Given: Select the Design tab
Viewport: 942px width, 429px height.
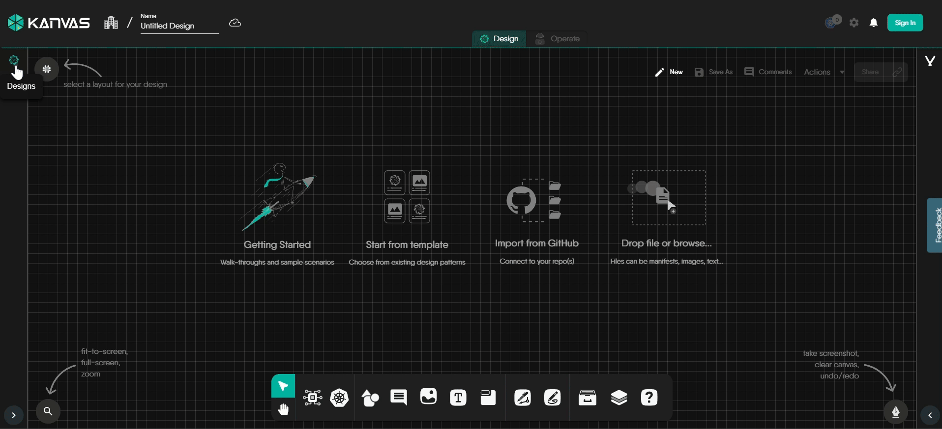Looking at the screenshot, I should (x=499, y=39).
